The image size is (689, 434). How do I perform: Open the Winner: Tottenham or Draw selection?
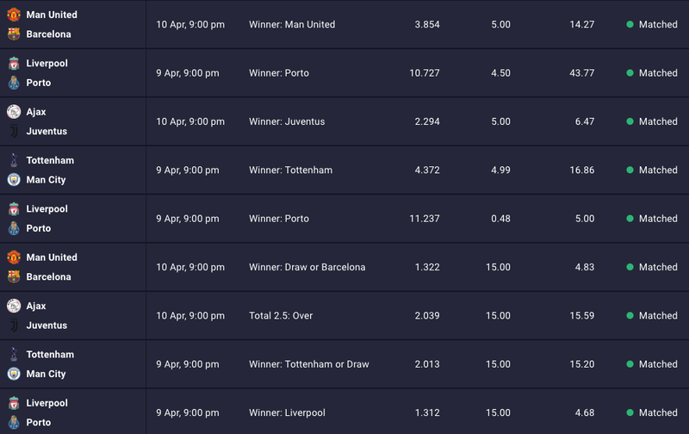point(309,364)
